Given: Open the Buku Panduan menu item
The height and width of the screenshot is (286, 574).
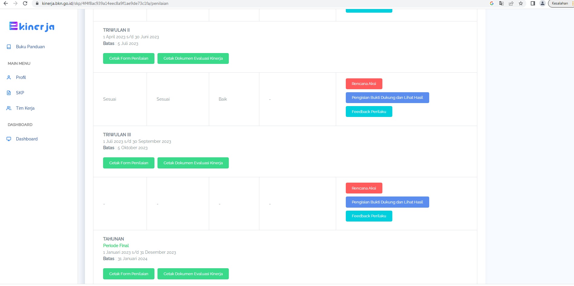Looking at the screenshot, I should pos(30,47).
